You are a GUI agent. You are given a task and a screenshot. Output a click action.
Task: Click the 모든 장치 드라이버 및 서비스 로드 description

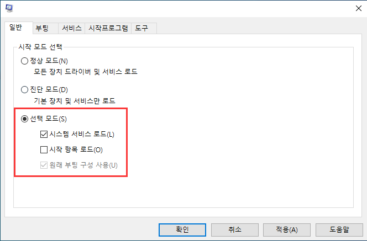click(86, 72)
